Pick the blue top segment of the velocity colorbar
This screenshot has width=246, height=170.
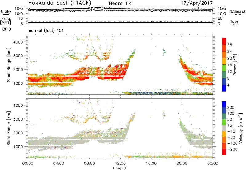224,104
